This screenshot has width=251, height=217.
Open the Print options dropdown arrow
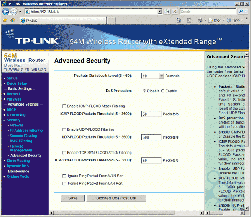205,20
